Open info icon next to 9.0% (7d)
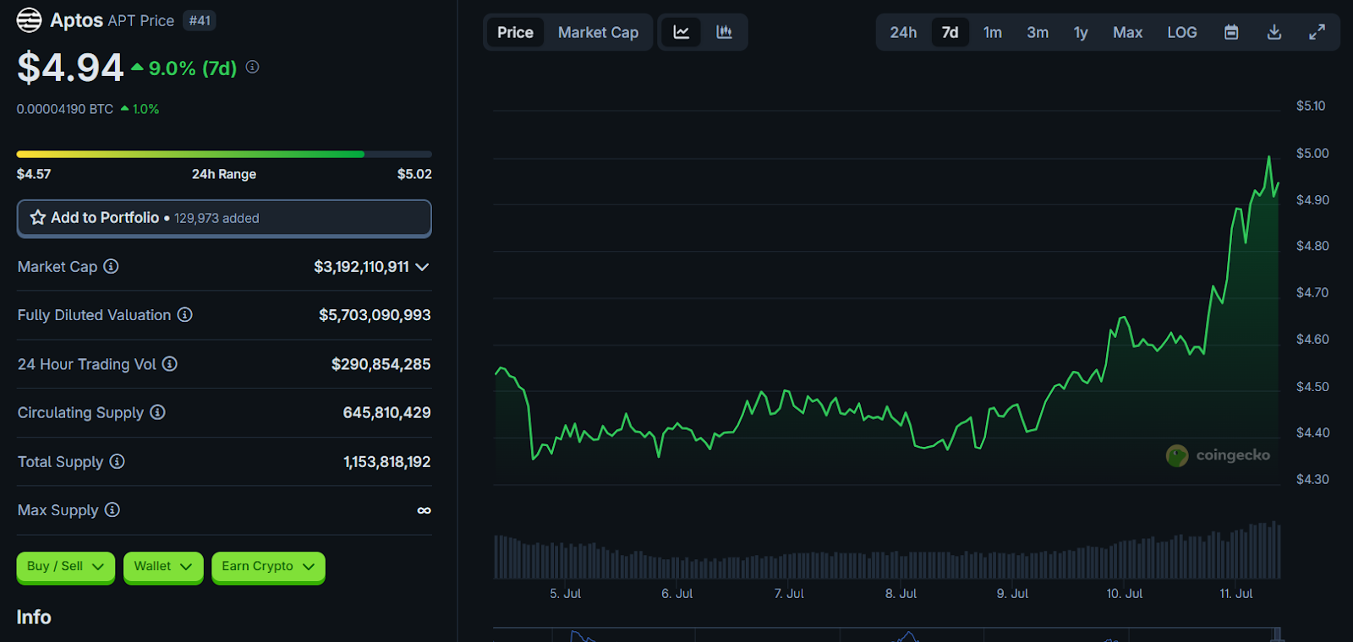This screenshot has height=642, width=1353. click(252, 67)
